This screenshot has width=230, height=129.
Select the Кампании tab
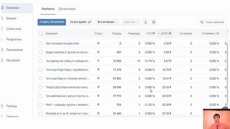pyautogui.click(x=48, y=9)
